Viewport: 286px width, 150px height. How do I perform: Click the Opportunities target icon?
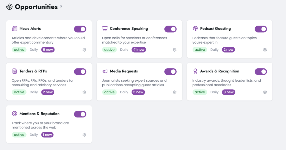click(10, 7)
